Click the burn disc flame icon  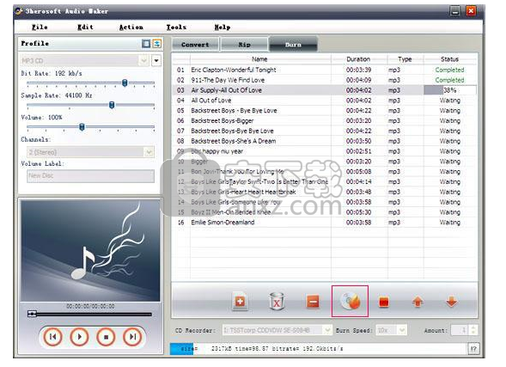(x=351, y=301)
